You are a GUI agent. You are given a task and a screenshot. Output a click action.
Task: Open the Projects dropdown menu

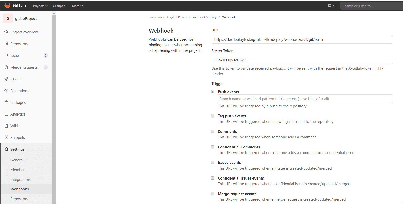tap(40, 6)
